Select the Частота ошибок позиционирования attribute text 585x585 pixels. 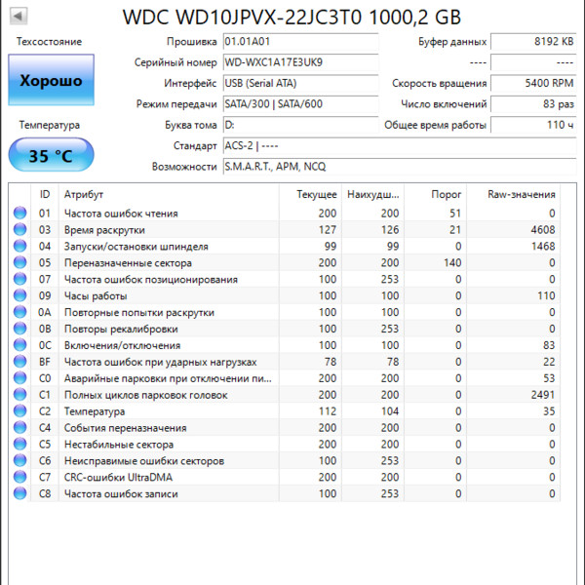coord(151,280)
